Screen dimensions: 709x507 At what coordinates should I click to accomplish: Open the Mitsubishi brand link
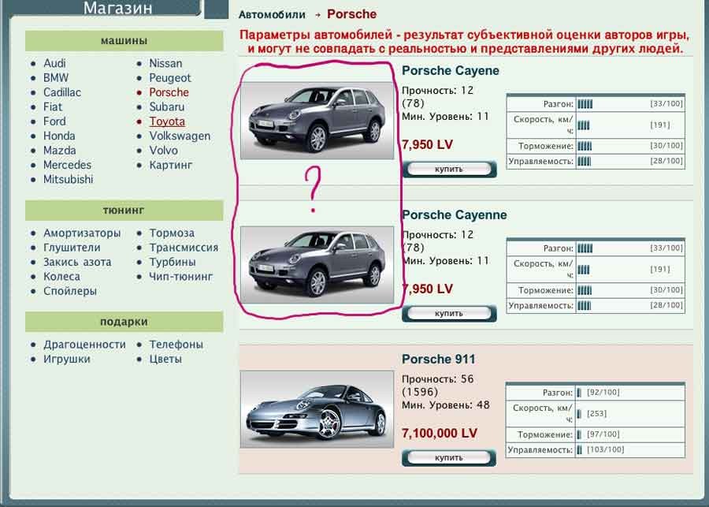coord(68,179)
